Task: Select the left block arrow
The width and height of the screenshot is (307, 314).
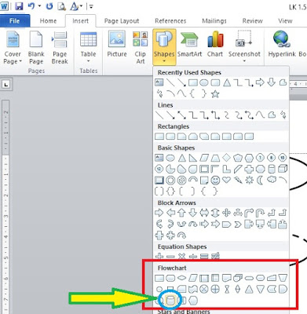Action: (170, 213)
